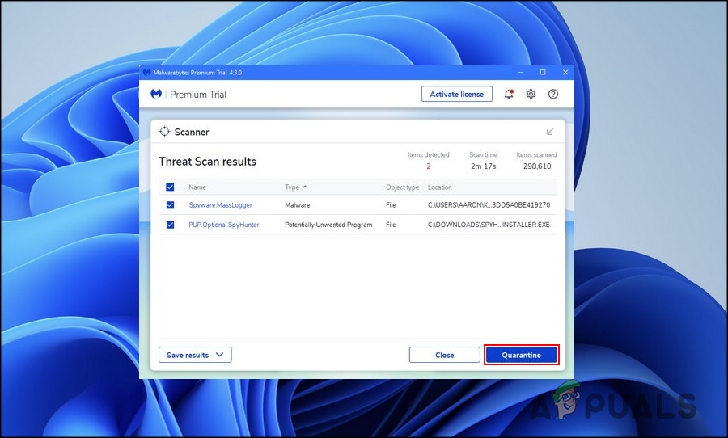Click location C:\DOWNLOADS\SPYH...INSTALLER.EXE

[x=489, y=225]
